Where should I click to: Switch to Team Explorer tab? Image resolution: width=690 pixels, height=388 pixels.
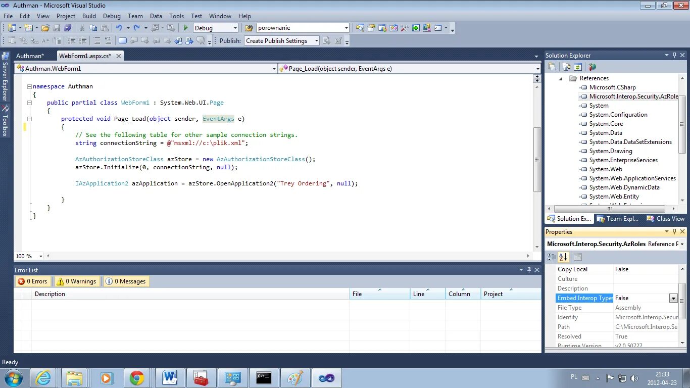[x=618, y=219]
